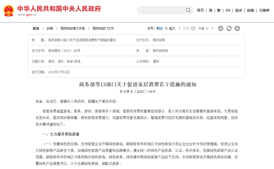
Task: Set font size to 默认
Action: [160, 28]
